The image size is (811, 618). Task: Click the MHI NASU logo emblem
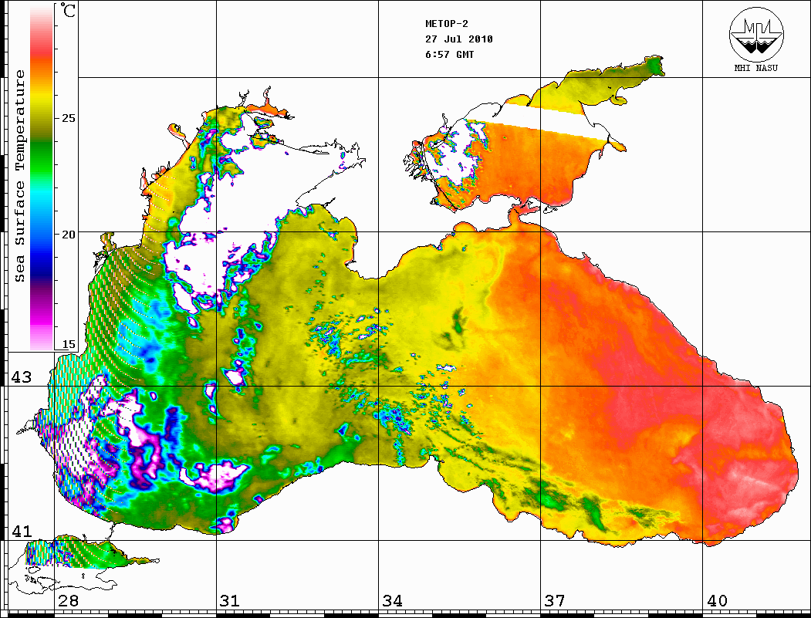pos(756,34)
